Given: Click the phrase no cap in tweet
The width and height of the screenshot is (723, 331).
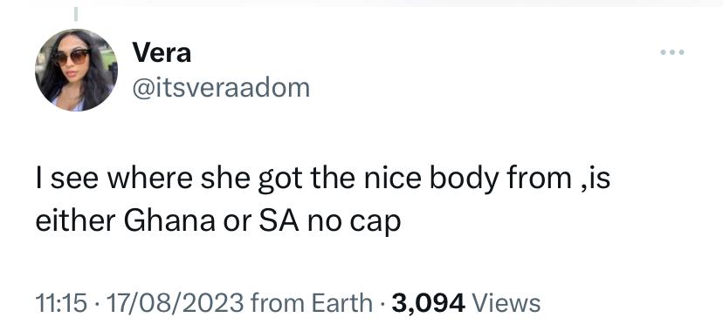Looking at the screenshot, I should click(x=355, y=222).
